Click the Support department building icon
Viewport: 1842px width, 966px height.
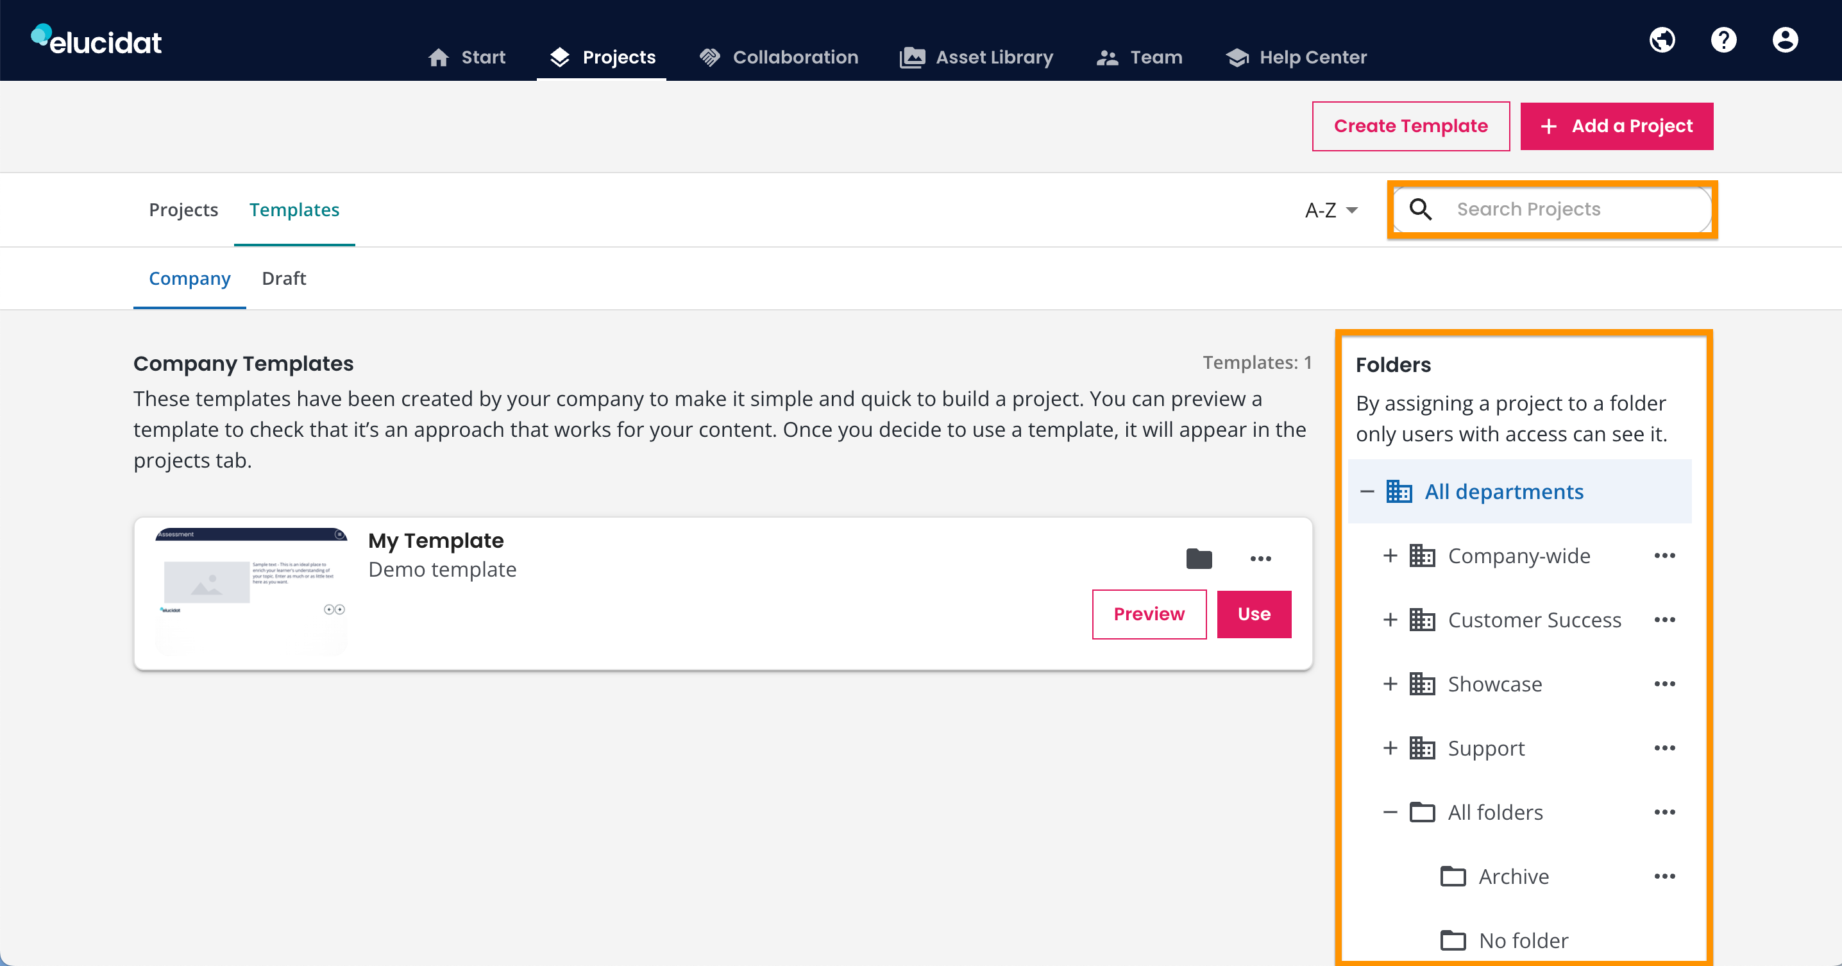1423,748
